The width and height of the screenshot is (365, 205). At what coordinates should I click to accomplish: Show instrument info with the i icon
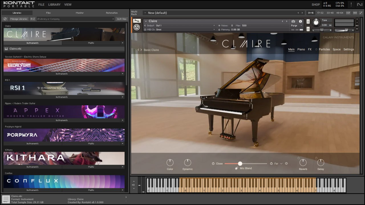(x=300, y=21)
